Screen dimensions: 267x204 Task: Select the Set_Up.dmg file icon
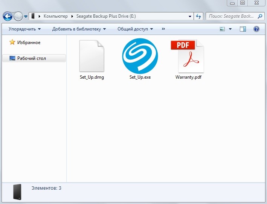pyautogui.click(x=92, y=56)
